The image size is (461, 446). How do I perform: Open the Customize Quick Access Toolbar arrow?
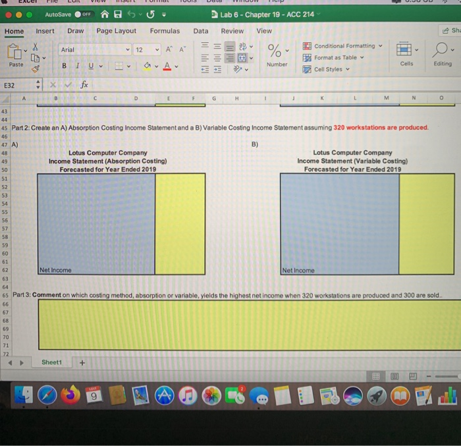[164, 14]
